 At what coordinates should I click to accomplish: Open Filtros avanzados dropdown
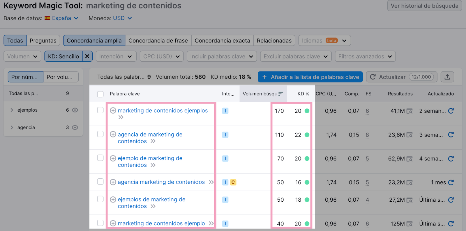pyautogui.click(x=365, y=56)
